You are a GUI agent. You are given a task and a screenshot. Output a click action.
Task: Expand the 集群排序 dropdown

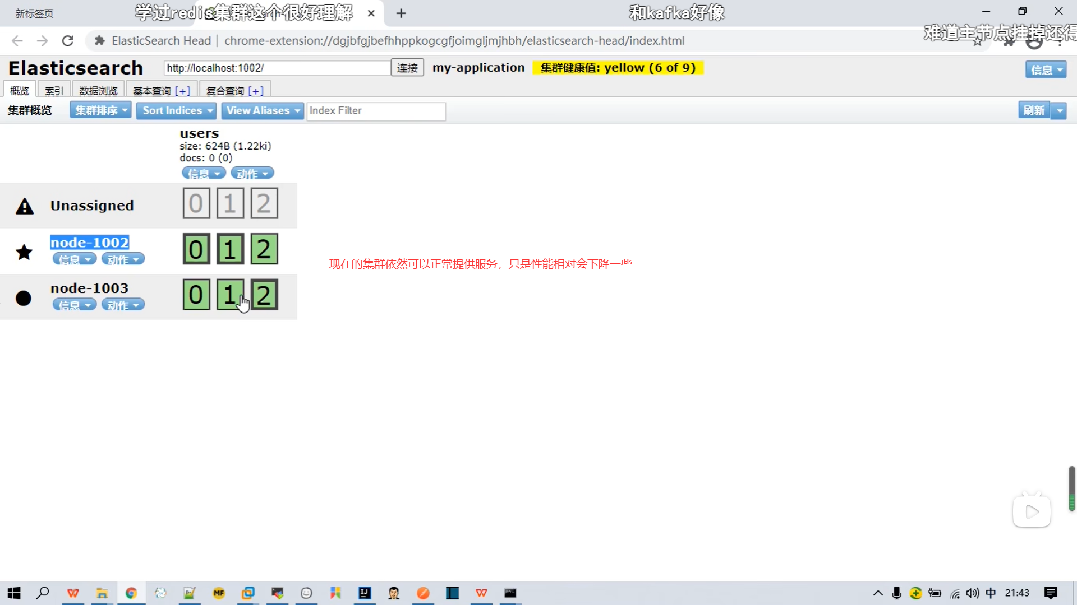pyautogui.click(x=100, y=110)
